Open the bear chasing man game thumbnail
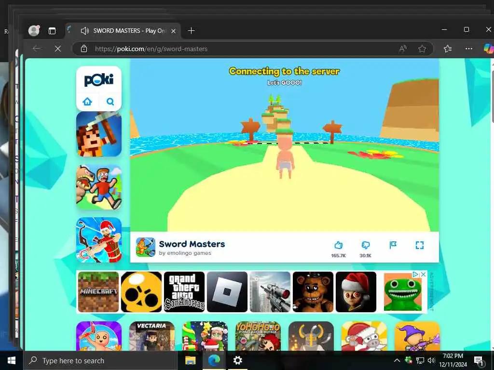 [x=99, y=187]
